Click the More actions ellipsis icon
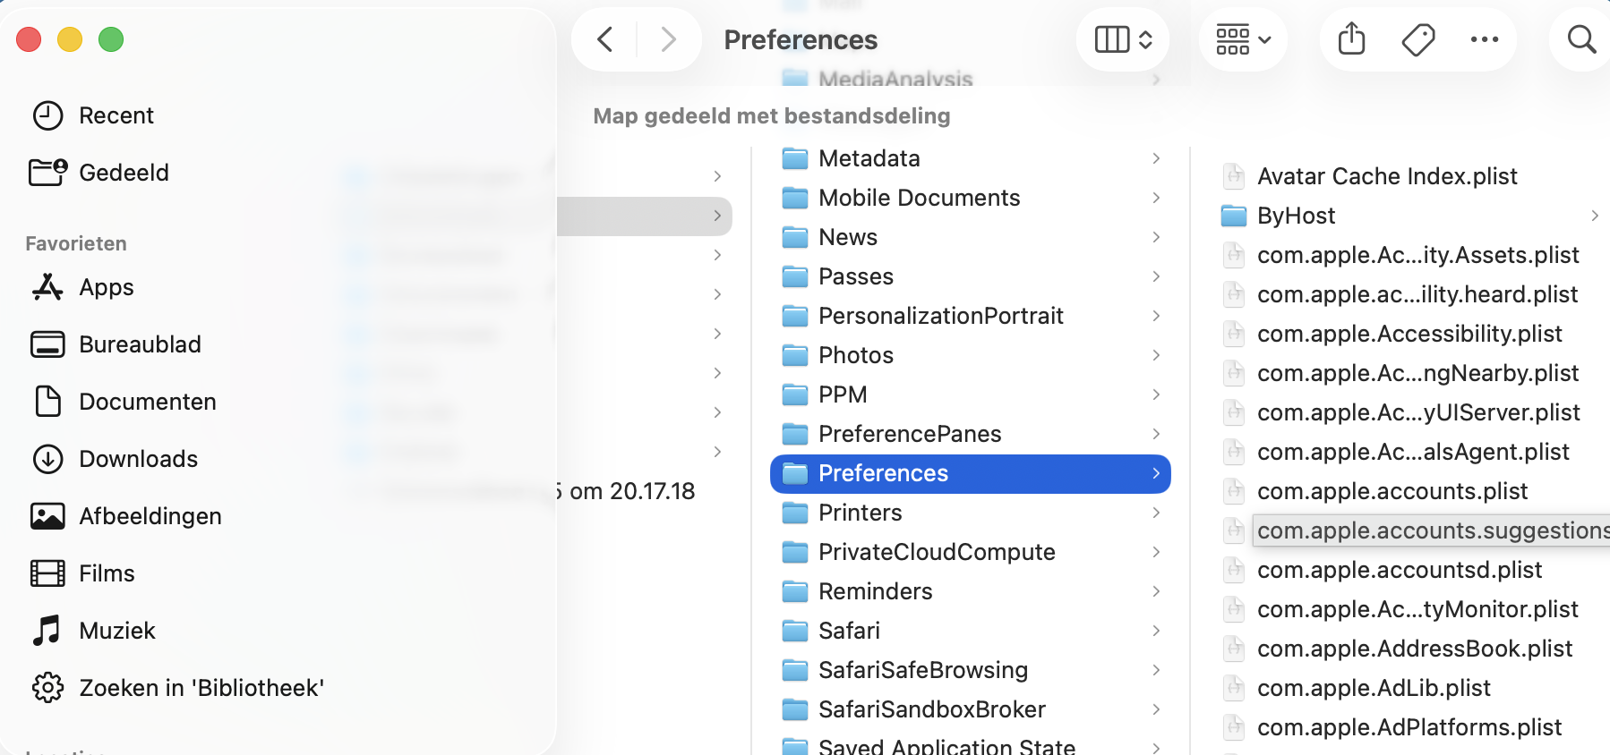The height and width of the screenshot is (755, 1610). pos(1485,39)
